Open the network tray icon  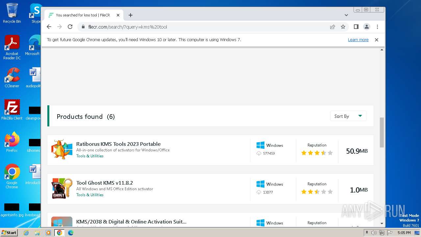[382, 233]
